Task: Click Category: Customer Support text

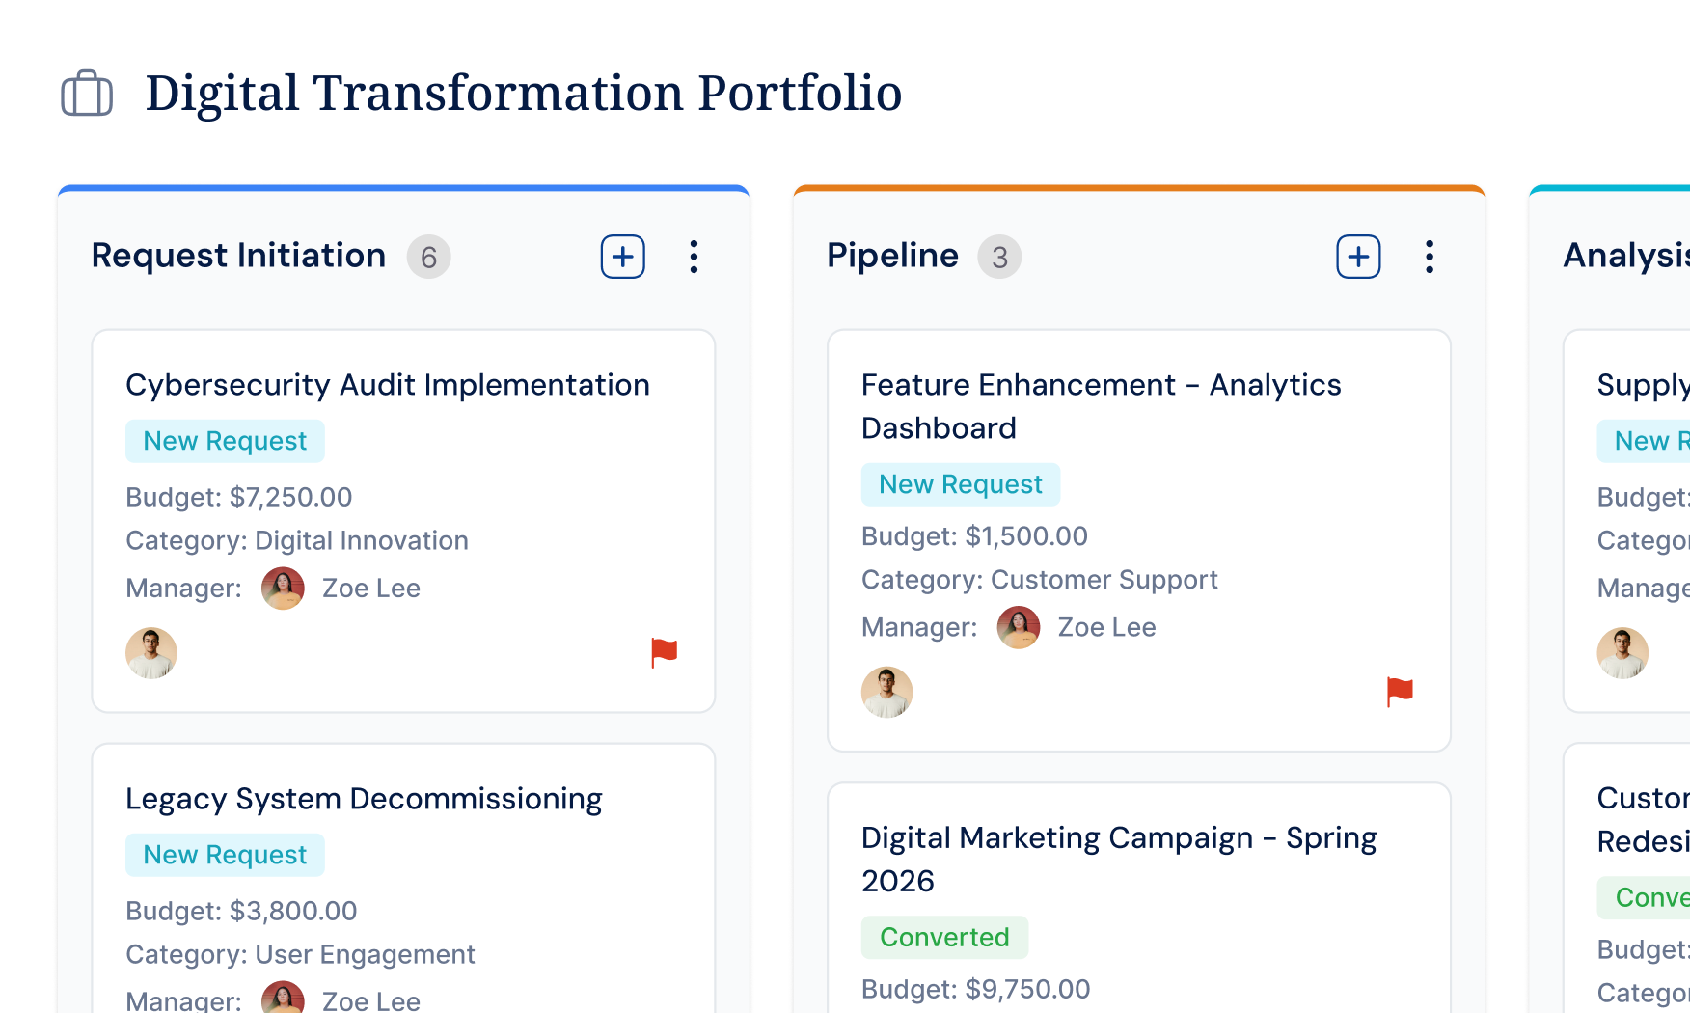Action: click(1040, 580)
